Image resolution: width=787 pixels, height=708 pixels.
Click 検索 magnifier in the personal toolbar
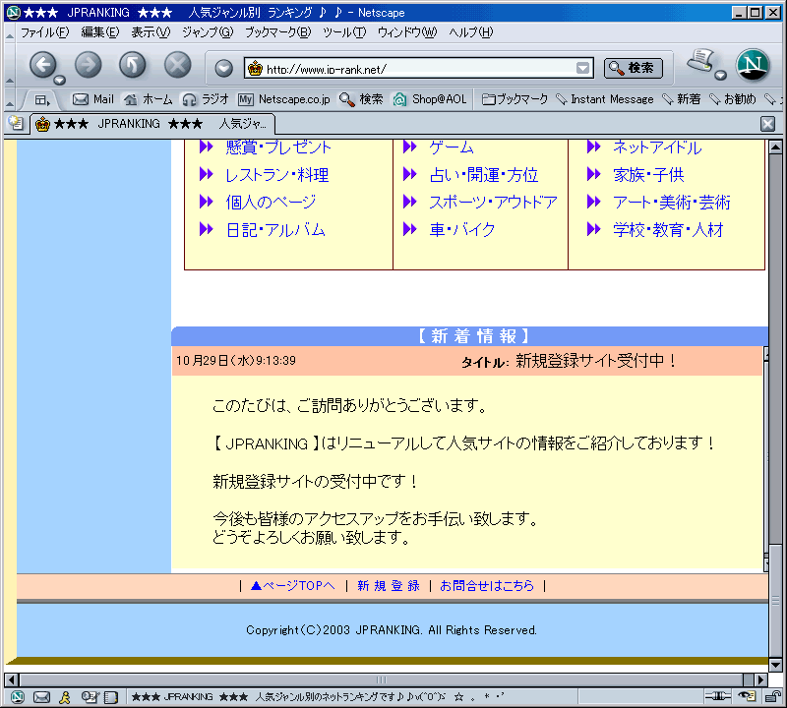pyautogui.click(x=361, y=99)
